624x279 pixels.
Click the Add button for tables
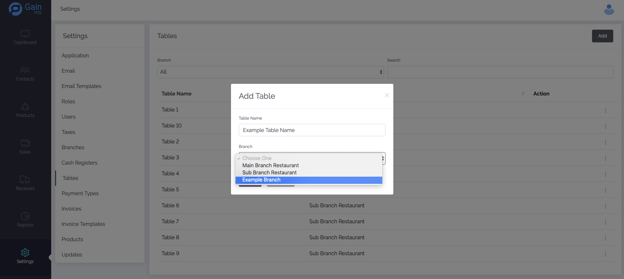tap(602, 36)
